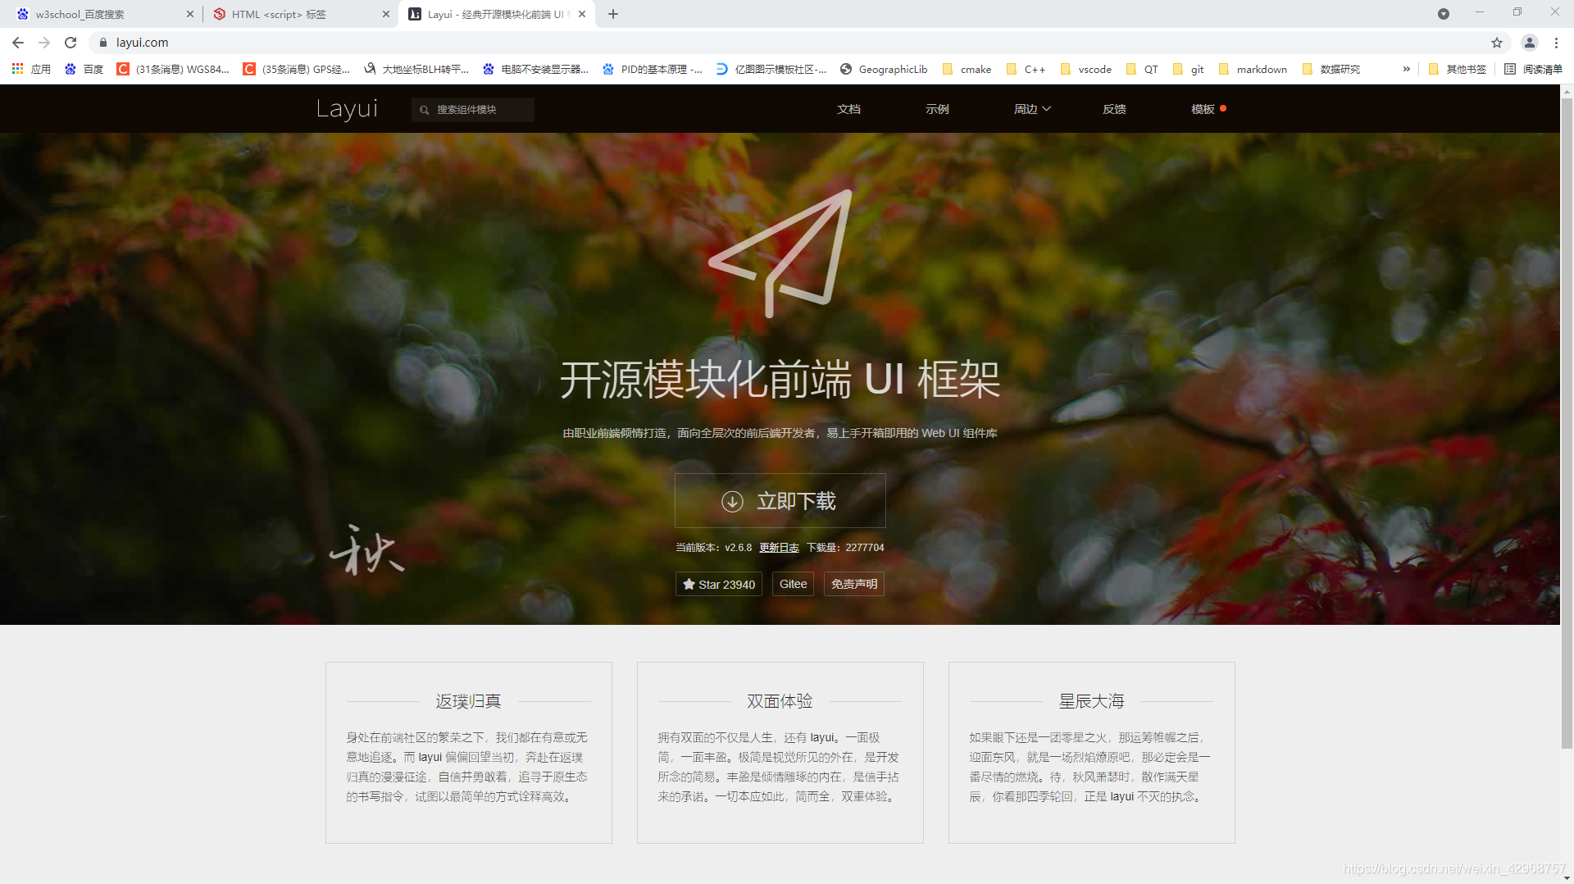Open the 电脑不安装显示器 bookmark
The image size is (1574, 884).
[x=535, y=69]
